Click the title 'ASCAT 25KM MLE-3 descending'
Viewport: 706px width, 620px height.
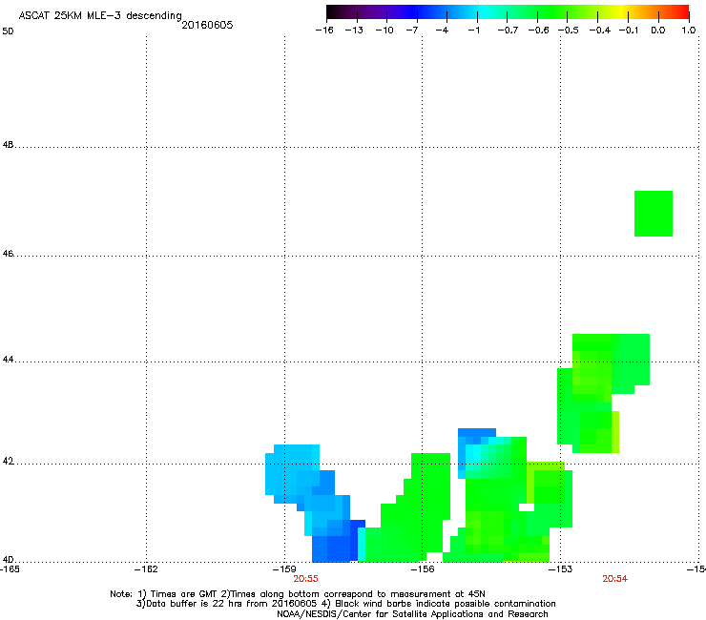coord(100,15)
